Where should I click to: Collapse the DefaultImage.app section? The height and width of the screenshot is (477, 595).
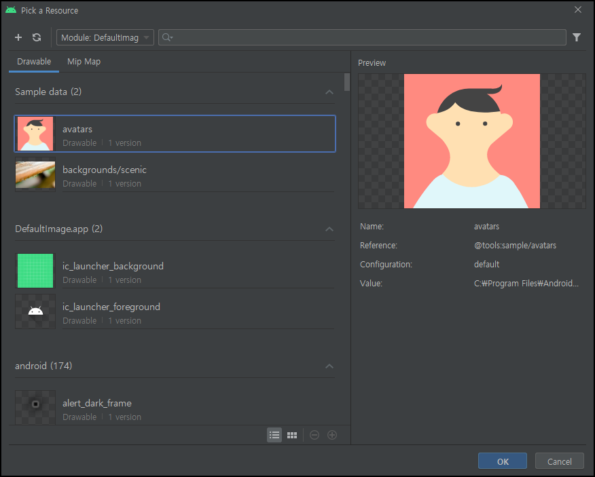(329, 229)
